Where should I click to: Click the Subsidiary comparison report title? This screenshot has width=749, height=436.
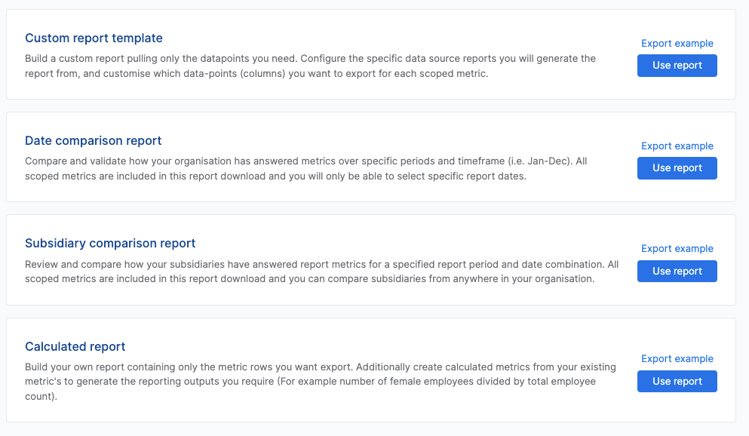coord(110,243)
